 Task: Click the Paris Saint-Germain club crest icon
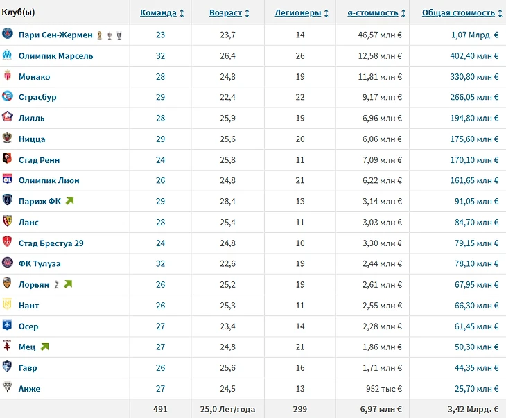8,35
